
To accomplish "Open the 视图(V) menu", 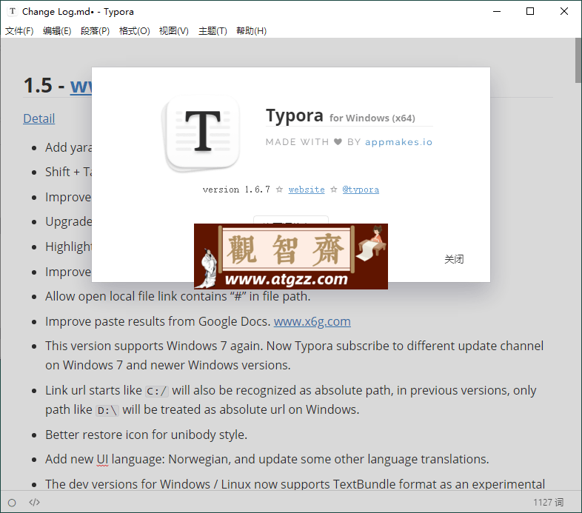I will (174, 31).
